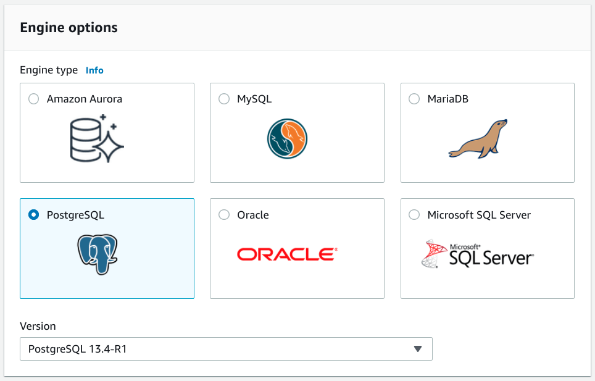Pick the Oracle radio button

[x=224, y=215]
